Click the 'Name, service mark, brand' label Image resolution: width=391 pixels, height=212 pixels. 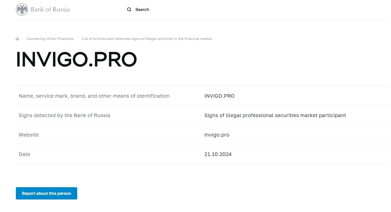(94, 96)
